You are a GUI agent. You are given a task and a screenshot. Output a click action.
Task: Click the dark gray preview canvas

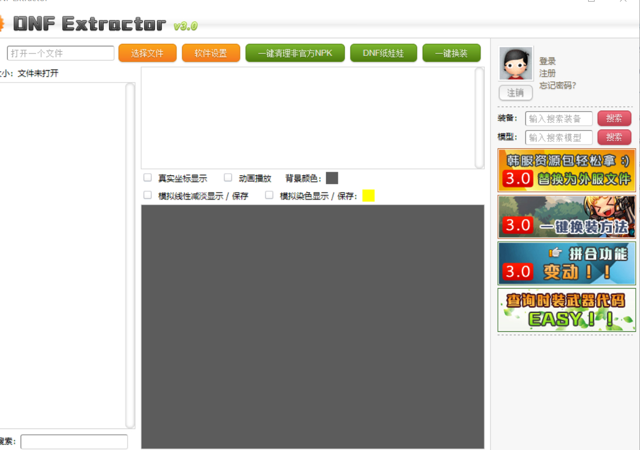[312, 327]
